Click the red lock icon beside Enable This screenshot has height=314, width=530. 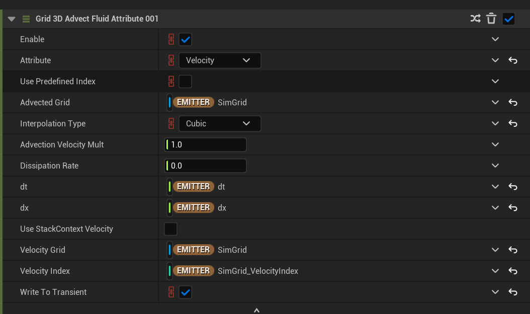(x=171, y=39)
